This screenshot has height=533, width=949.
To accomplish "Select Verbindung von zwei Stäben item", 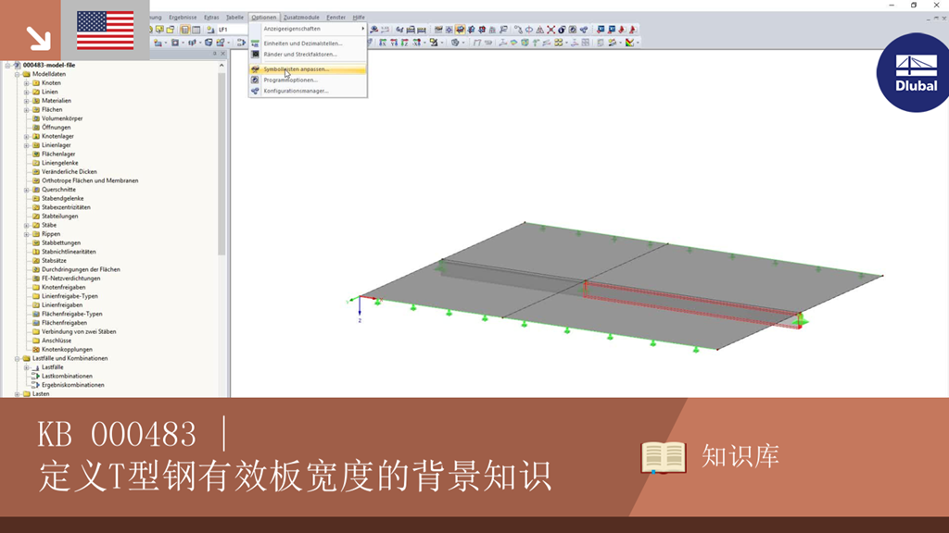I will tap(79, 332).
